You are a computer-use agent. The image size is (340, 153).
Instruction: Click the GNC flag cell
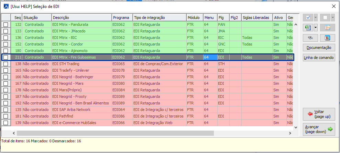[x=223, y=44]
